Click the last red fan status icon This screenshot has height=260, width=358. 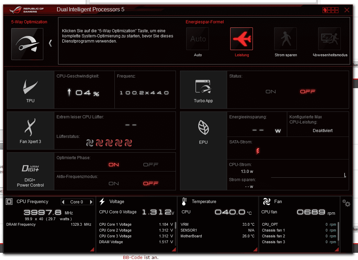pyautogui.click(x=128, y=143)
